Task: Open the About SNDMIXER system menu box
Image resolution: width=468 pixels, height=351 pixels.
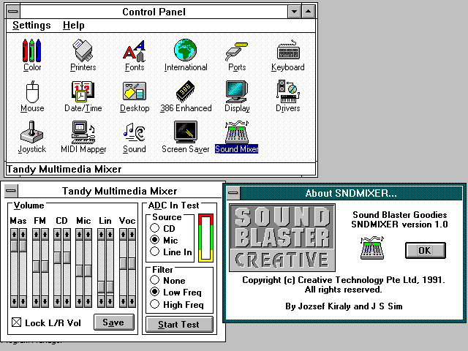Action: pyautogui.click(x=233, y=193)
